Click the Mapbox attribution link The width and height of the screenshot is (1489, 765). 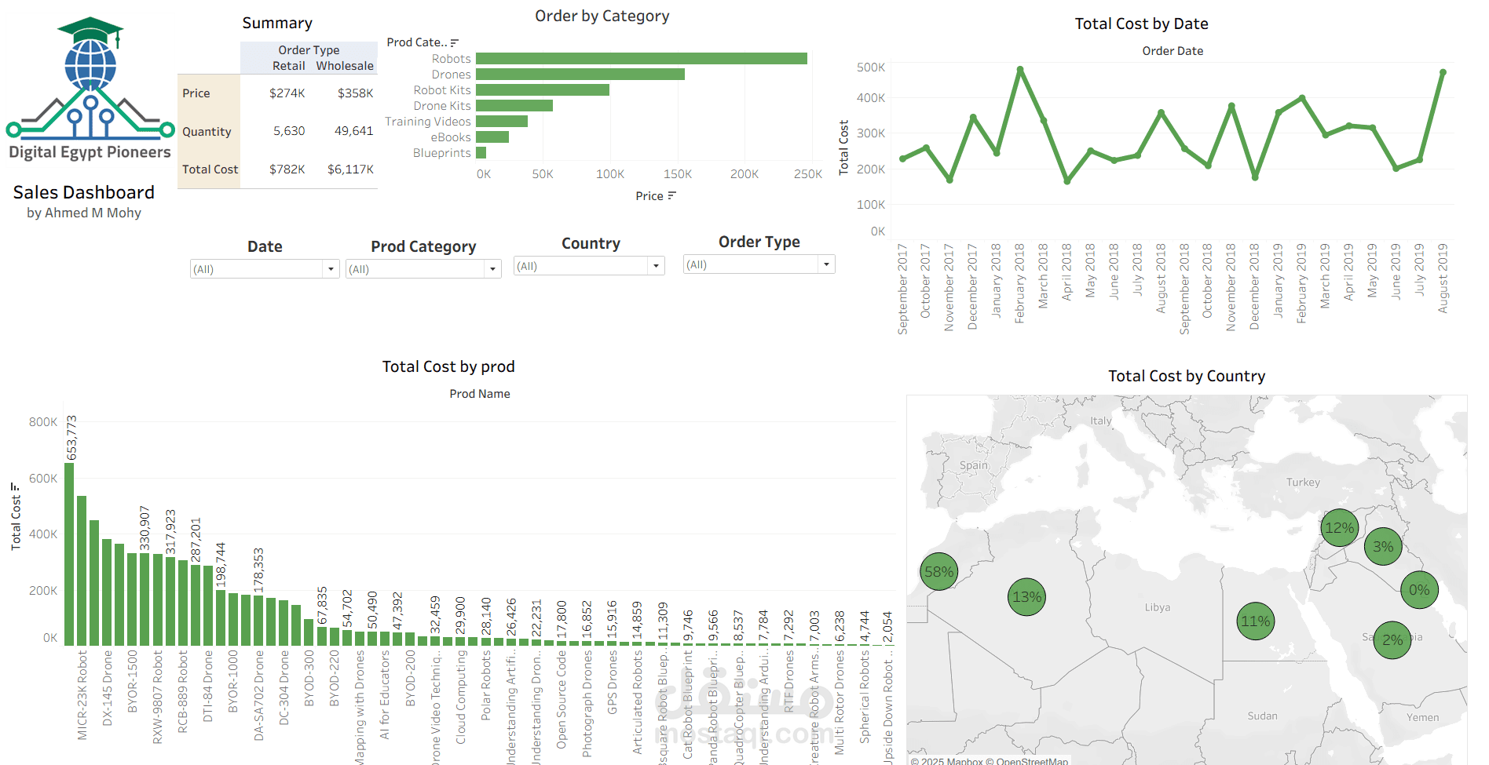point(946,760)
